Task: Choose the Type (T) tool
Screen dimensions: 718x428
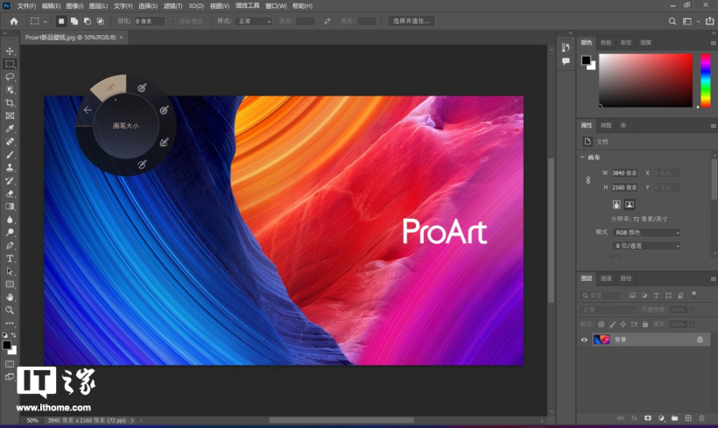Action: click(x=11, y=259)
